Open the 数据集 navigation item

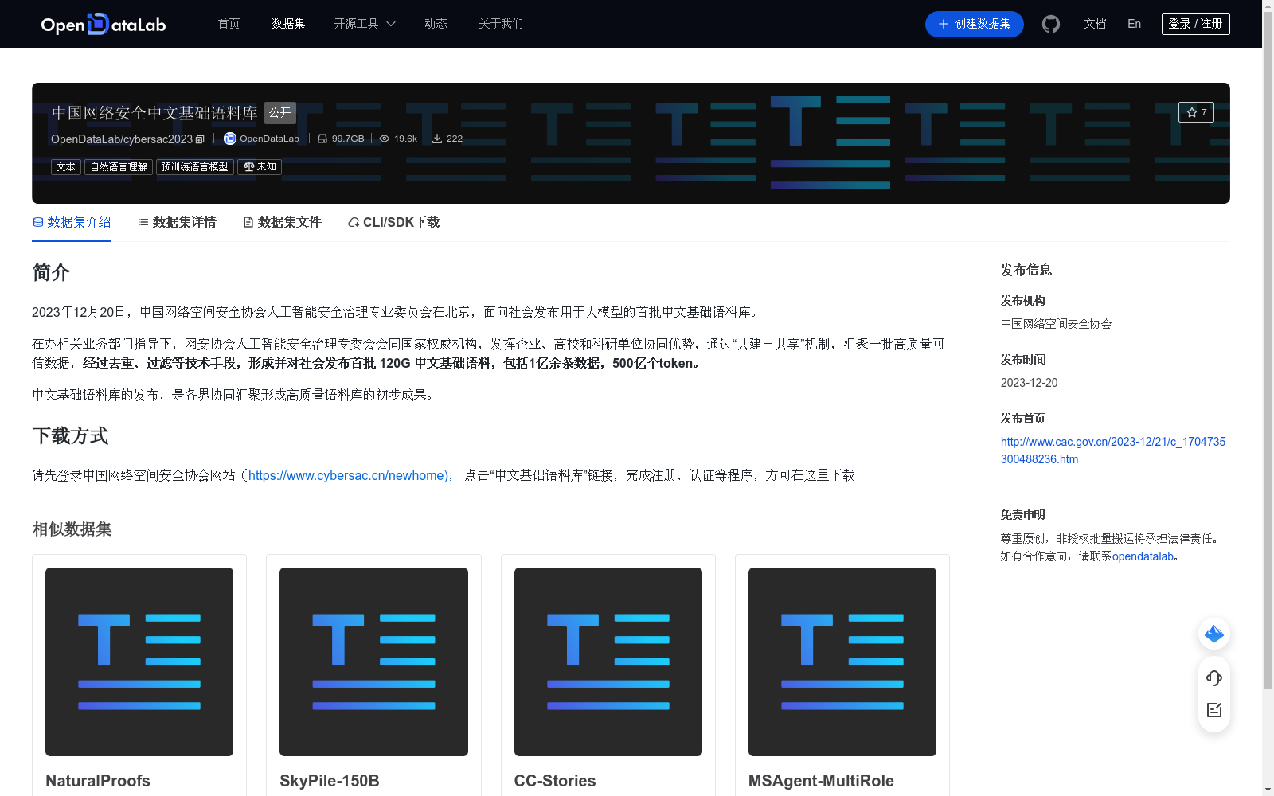(x=288, y=24)
